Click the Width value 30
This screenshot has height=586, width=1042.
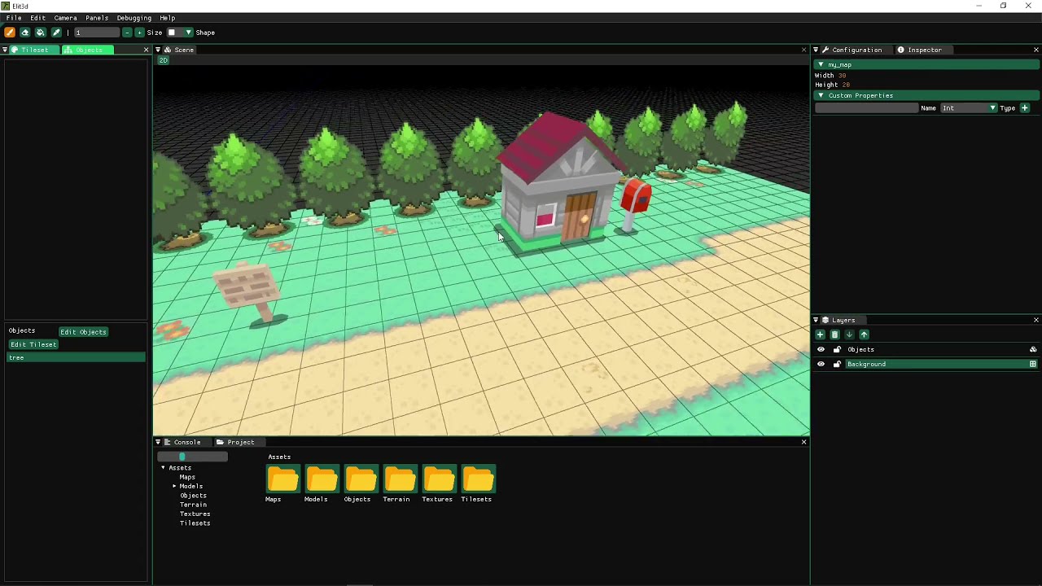(x=843, y=76)
